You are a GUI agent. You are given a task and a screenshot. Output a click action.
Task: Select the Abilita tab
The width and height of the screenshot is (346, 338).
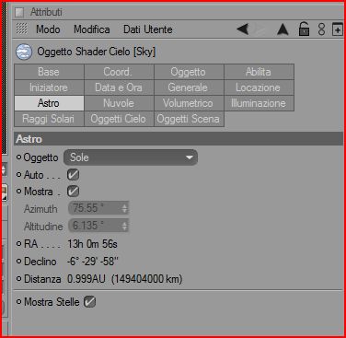tap(259, 72)
